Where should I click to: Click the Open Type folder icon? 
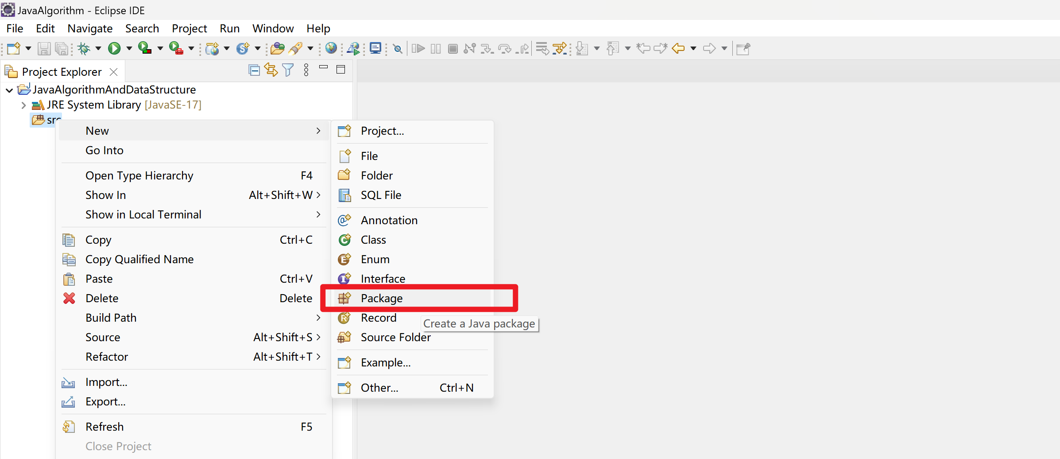(277, 48)
